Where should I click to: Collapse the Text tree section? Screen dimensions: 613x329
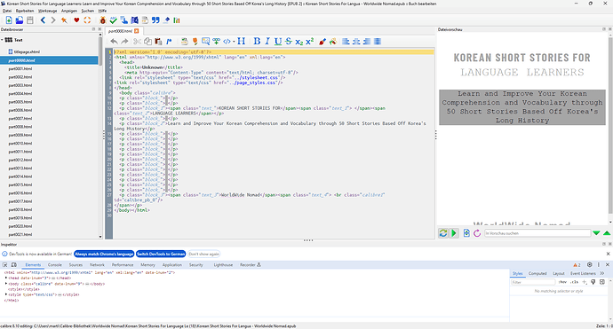pos(2,40)
